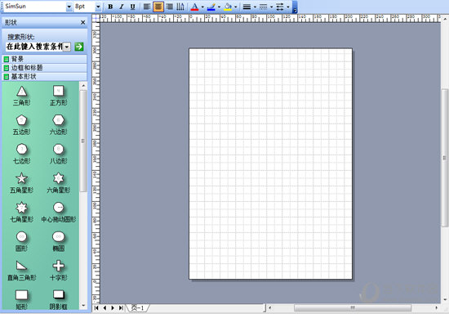
Task: Open the line color dropdown arrow
Action: point(219,7)
